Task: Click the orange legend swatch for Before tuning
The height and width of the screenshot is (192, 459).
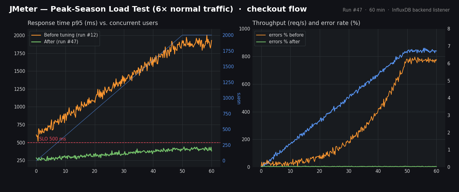Action: click(36, 35)
